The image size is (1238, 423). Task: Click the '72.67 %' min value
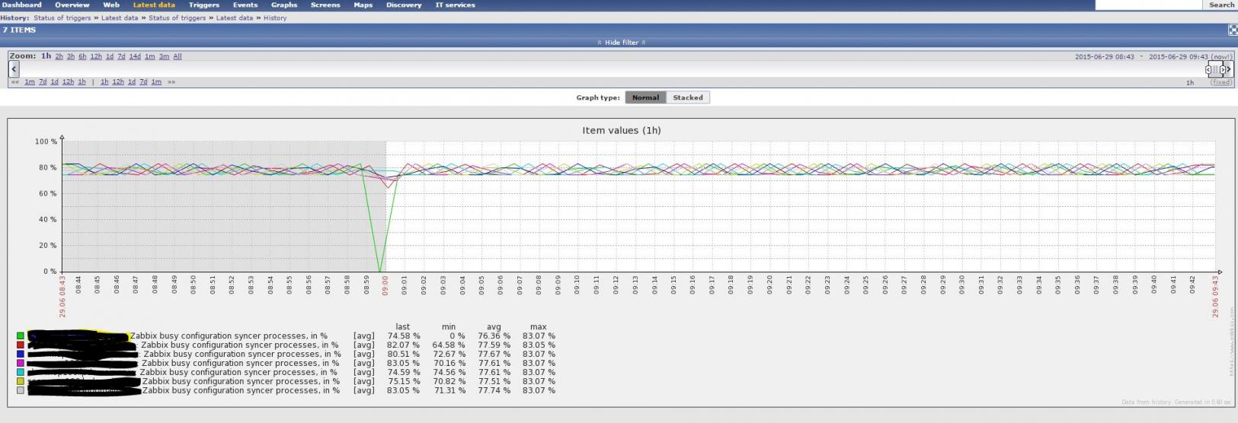click(x=449, y=354)
